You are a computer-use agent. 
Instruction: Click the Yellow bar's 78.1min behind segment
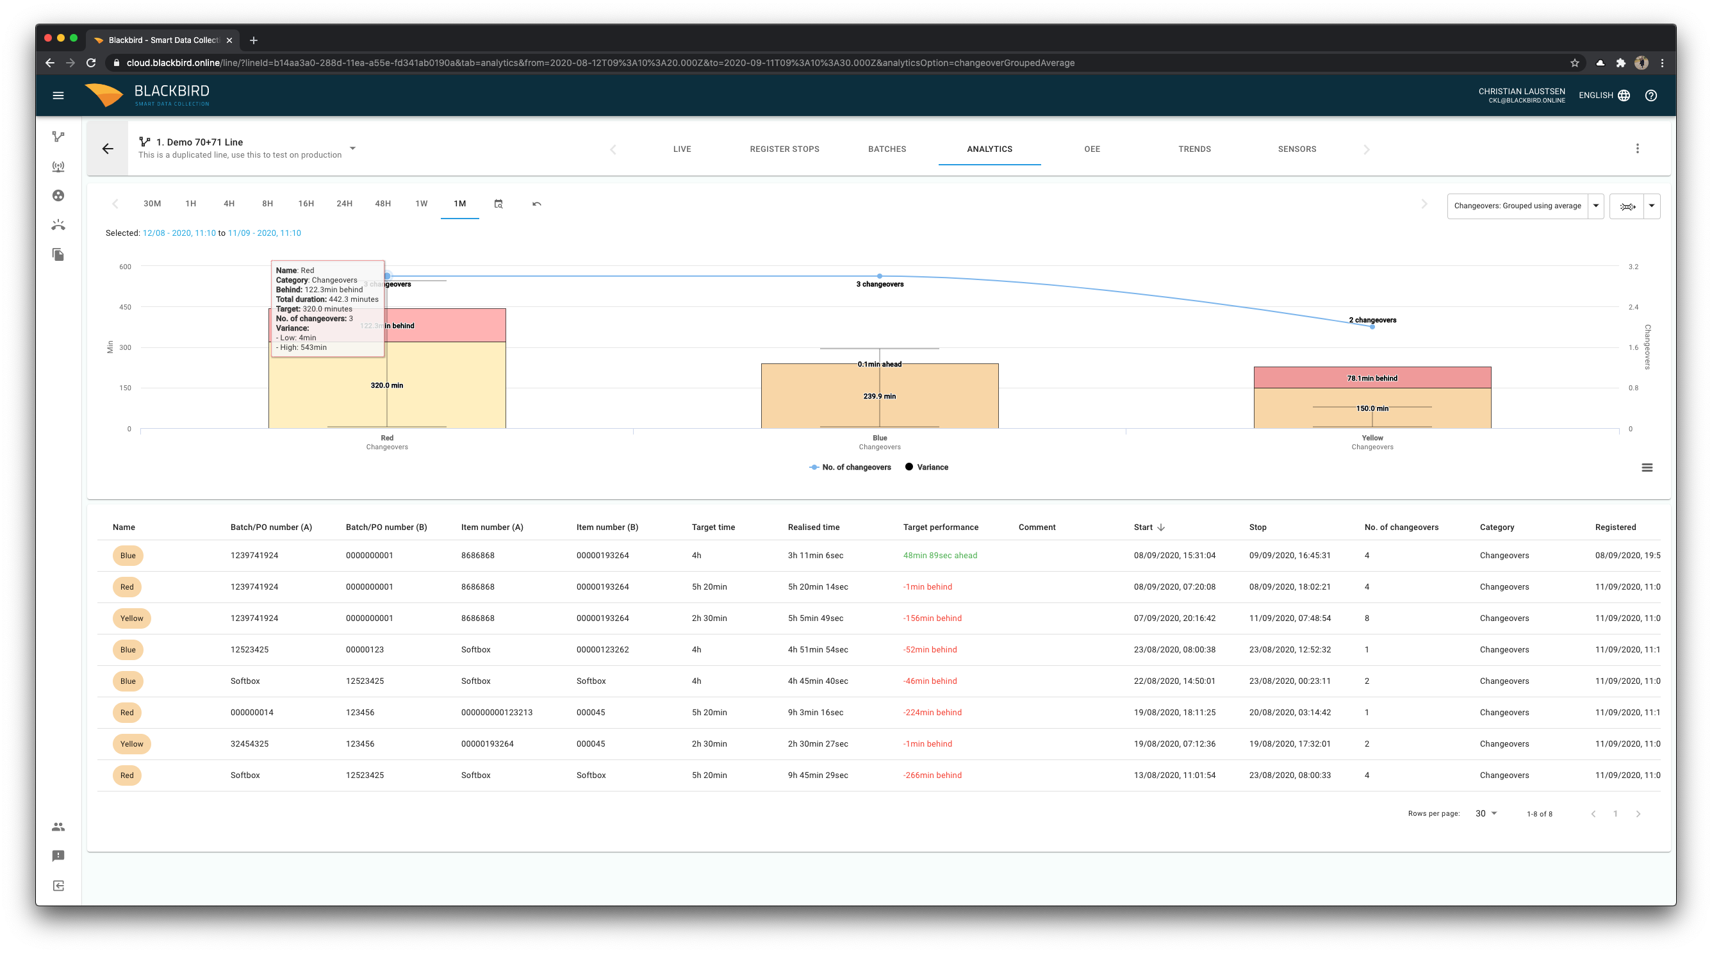1372,377
